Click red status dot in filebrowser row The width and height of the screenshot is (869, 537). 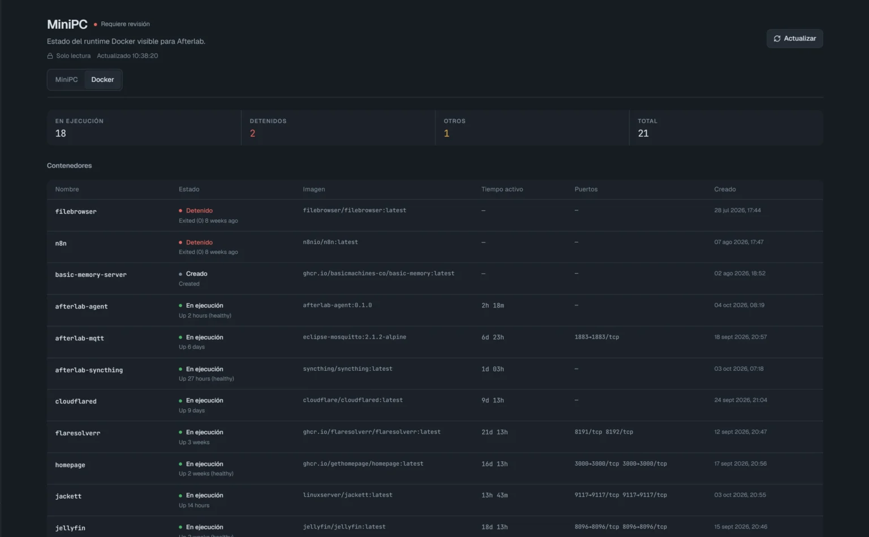click(x=180, y=211)
